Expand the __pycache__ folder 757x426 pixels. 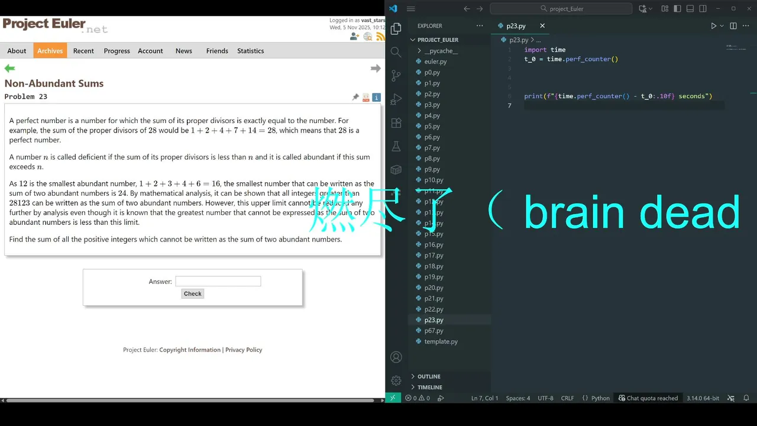click(441, 51)
